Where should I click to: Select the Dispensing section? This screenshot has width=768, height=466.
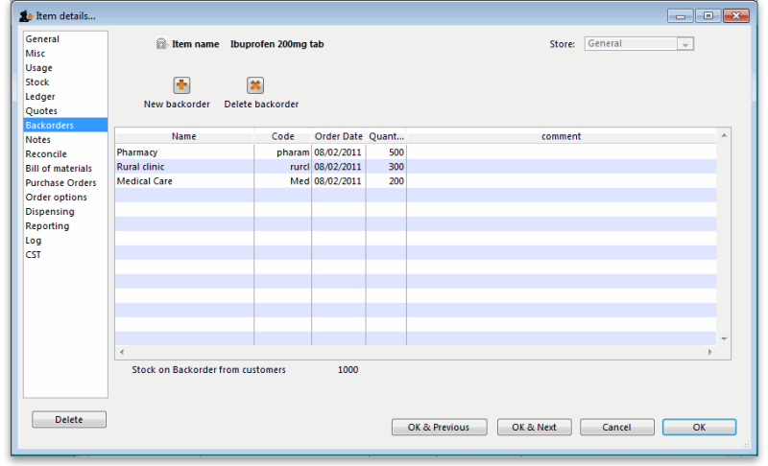(x=65, y=212)
